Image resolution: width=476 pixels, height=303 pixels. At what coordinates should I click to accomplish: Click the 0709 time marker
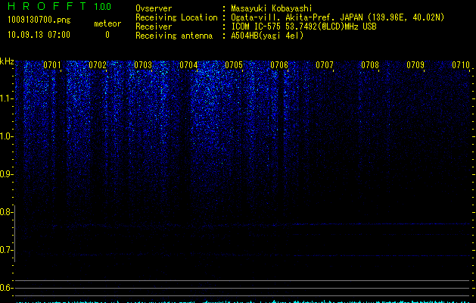(x=415, y=65)
